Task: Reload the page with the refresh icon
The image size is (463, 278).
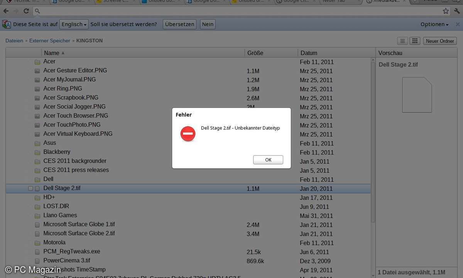Action: coord(26,11)
